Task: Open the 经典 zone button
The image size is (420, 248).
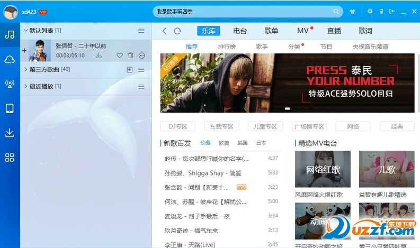Action: (397, 126)
